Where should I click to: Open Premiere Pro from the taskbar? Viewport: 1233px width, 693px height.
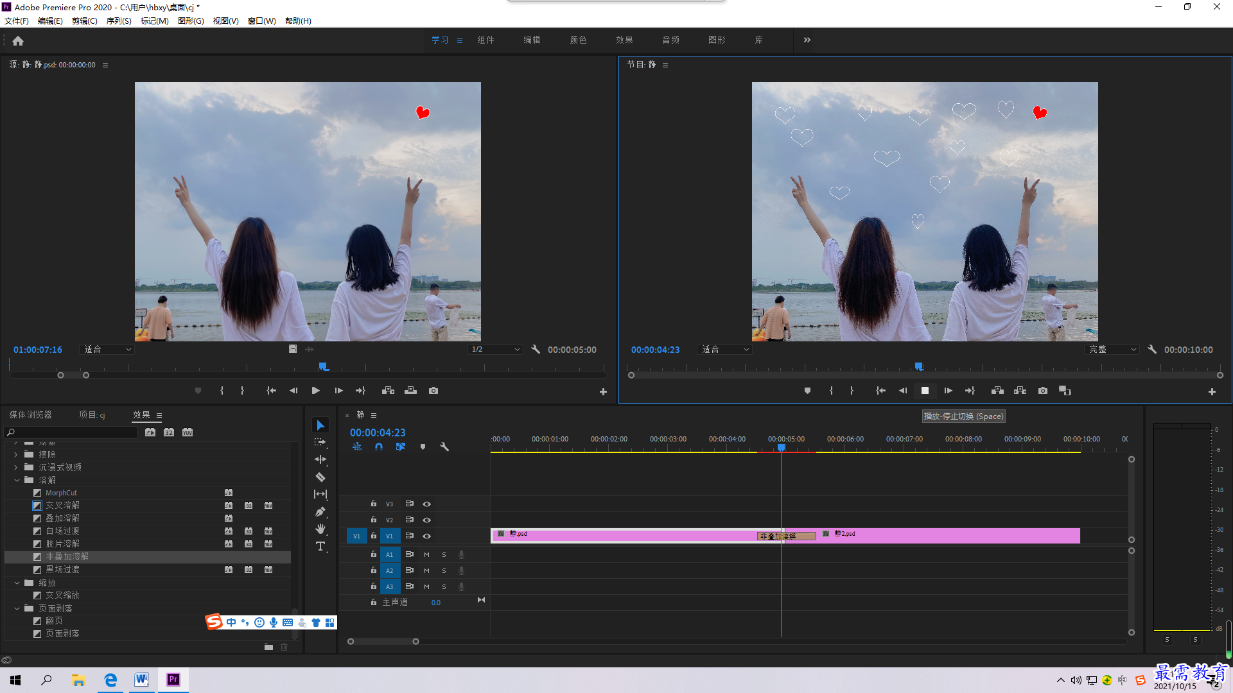click(x=173, y=680)
